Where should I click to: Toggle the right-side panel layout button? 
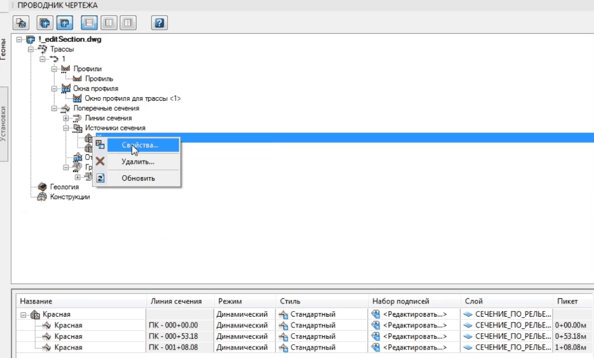tap(128, 23)
